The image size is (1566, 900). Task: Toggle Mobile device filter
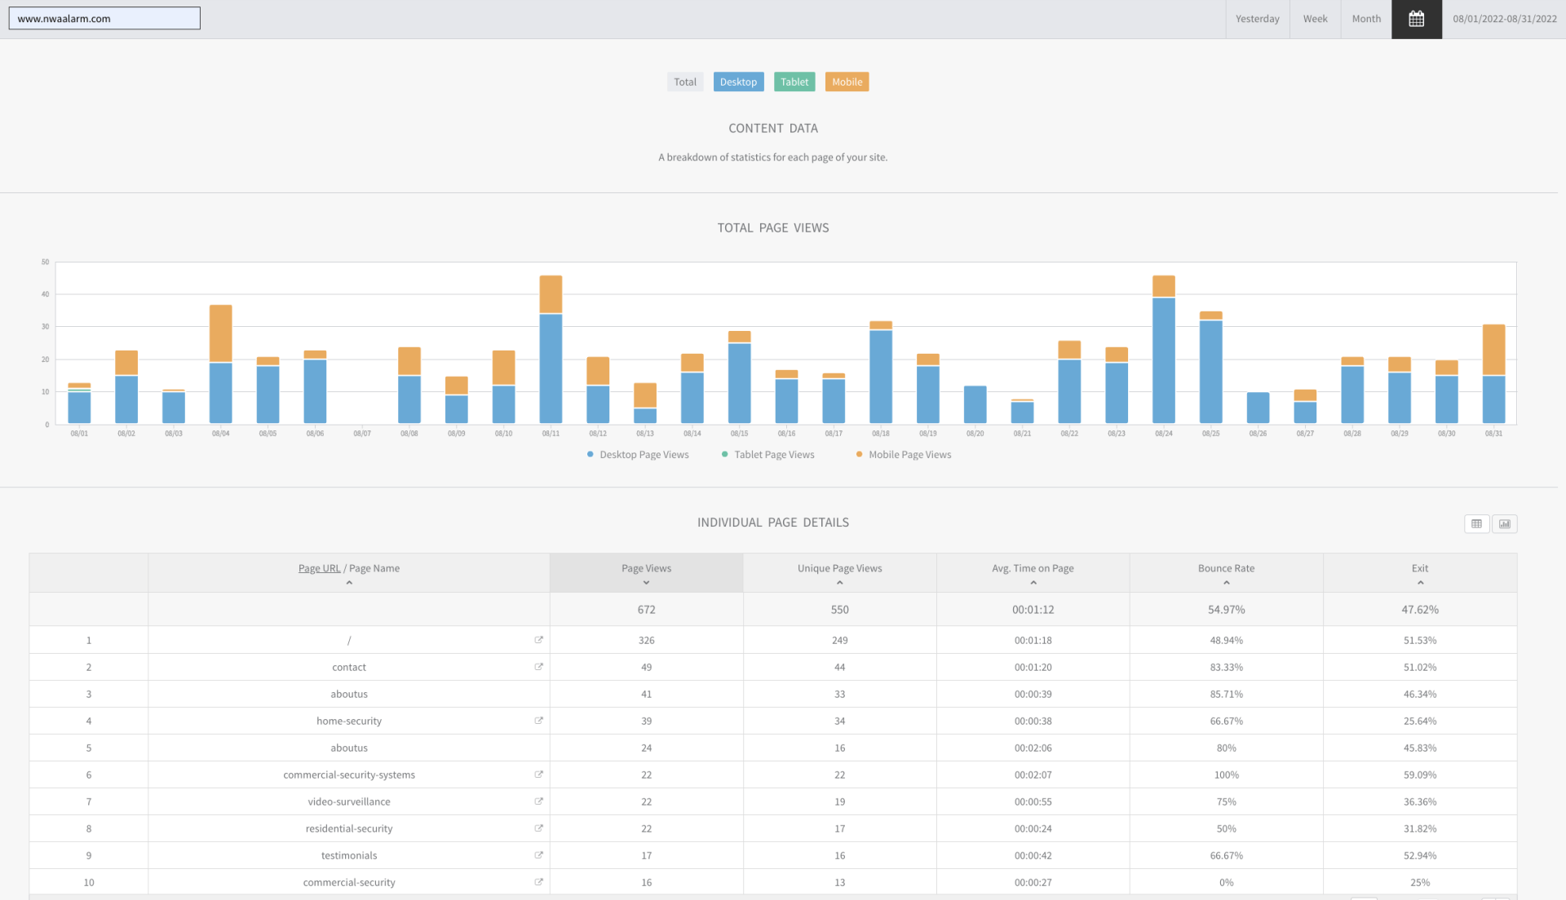click(x=847, y=82)
